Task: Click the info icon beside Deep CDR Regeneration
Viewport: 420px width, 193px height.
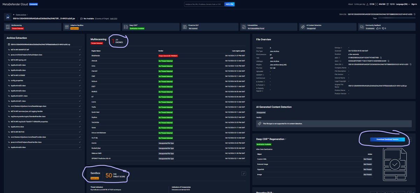Action: tap(286, 139)
